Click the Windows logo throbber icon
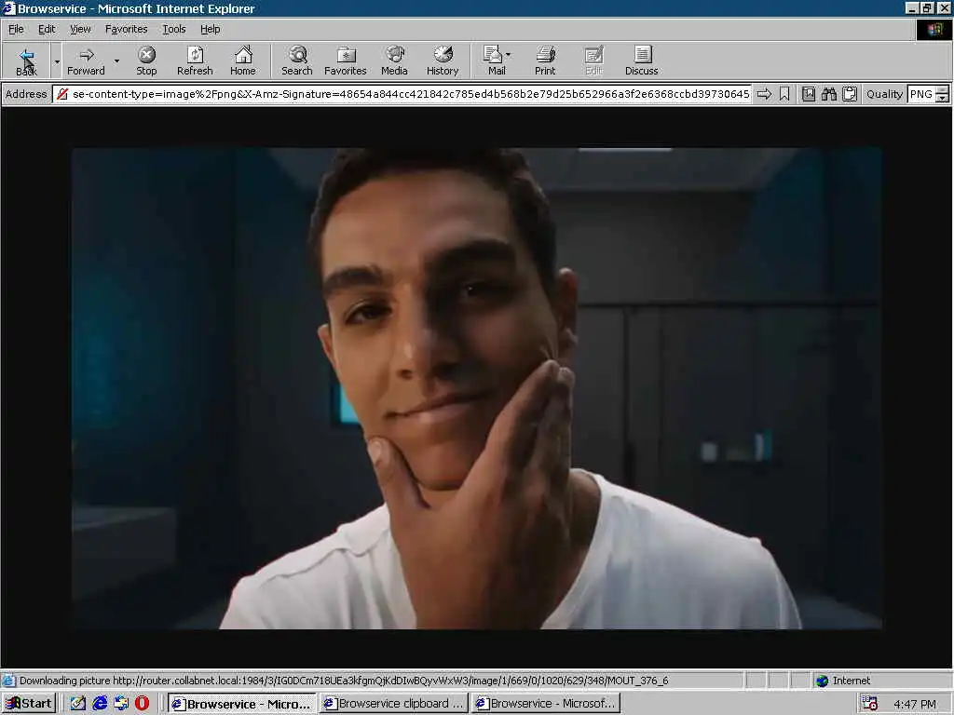Viewport: 954px width, 715px height. coord(934,30)
